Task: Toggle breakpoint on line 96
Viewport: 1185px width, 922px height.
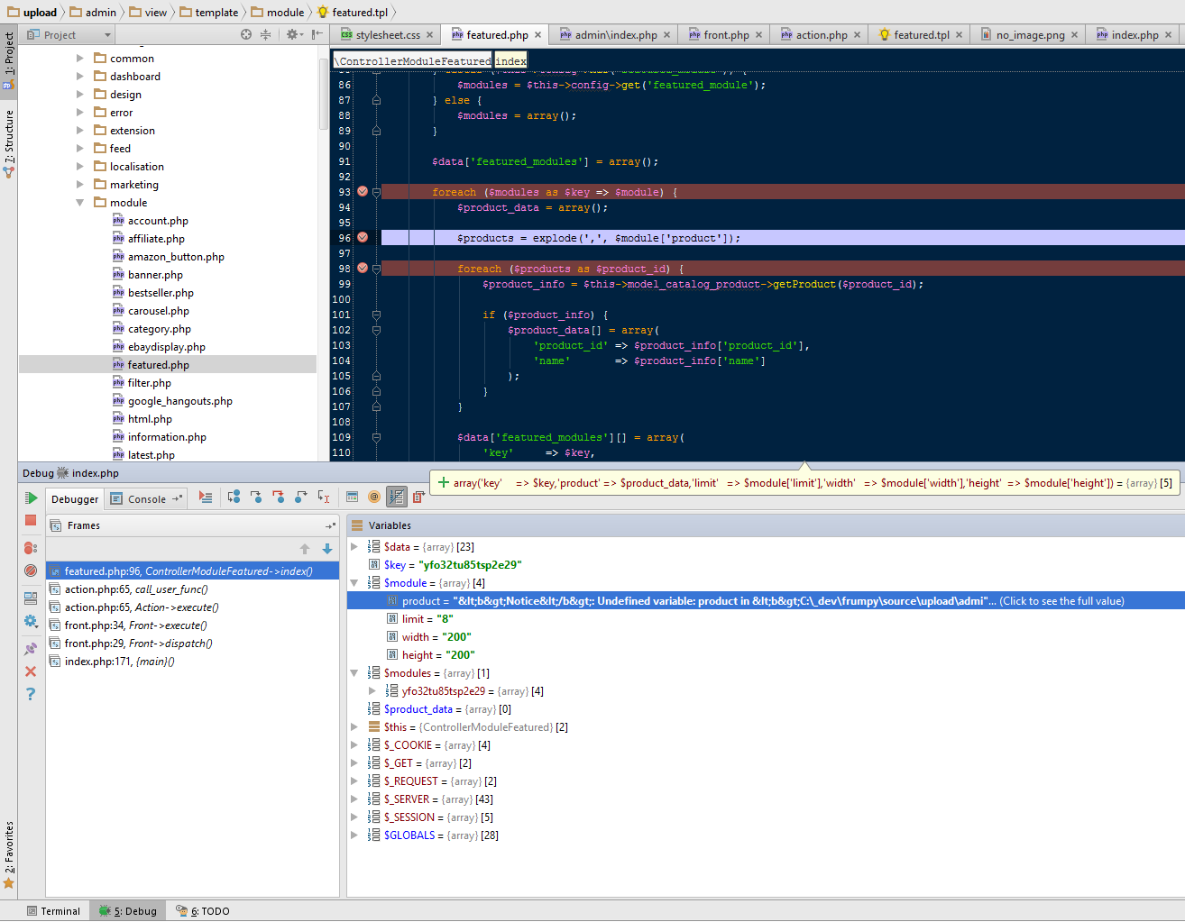Action: tap(363, 238)
